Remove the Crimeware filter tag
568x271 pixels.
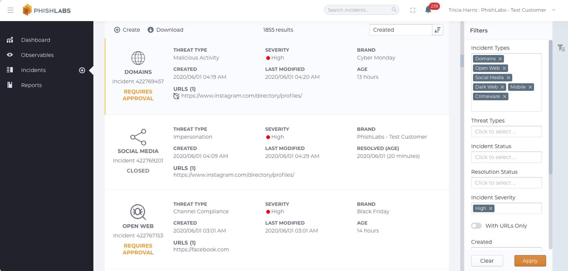click(x=504, y=96)
